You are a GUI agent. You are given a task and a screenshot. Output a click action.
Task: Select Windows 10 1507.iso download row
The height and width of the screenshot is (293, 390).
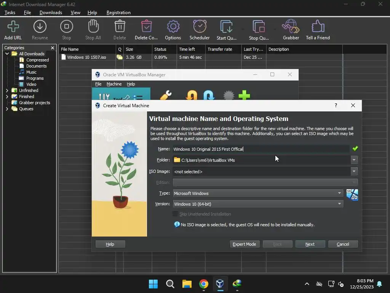[x=200, y=57]
